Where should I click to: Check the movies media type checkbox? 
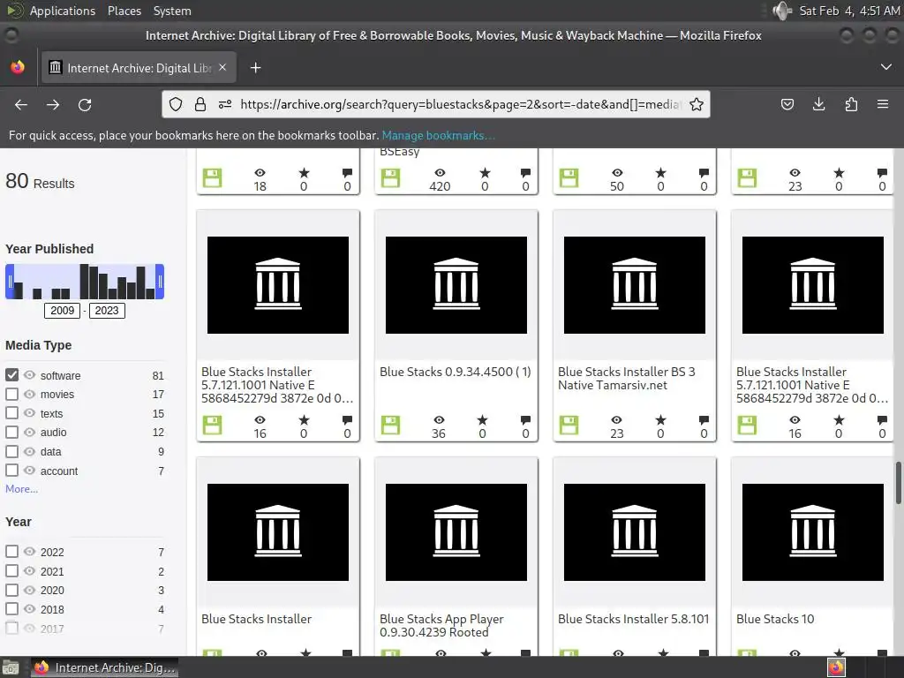12,394
